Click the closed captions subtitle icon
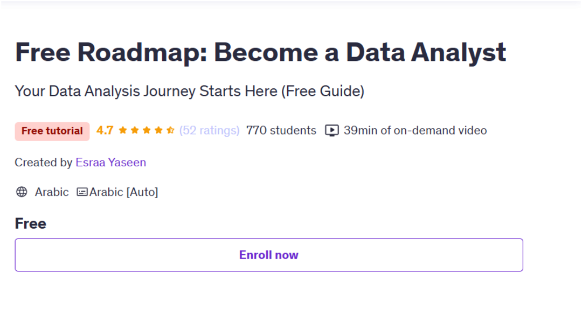This screenshot has width=582, height=323. (x=82, y=192)
